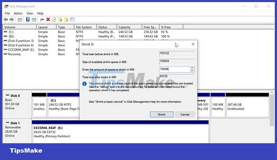277x160 pixels.
Task: Confirm with the Shrink button
Action: tap(162, 114)
